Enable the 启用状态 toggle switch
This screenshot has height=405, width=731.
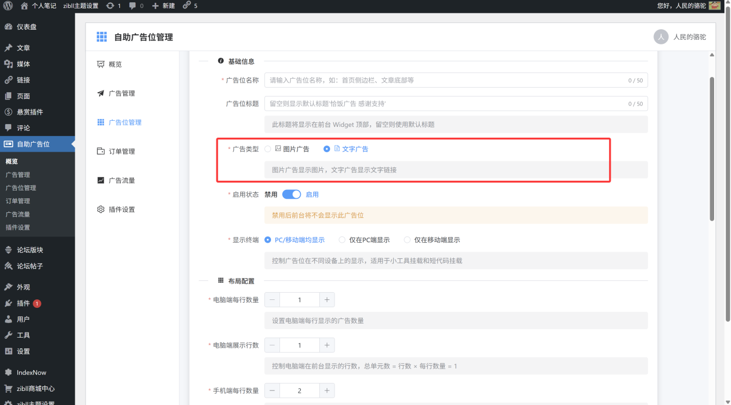pos(292,194)
